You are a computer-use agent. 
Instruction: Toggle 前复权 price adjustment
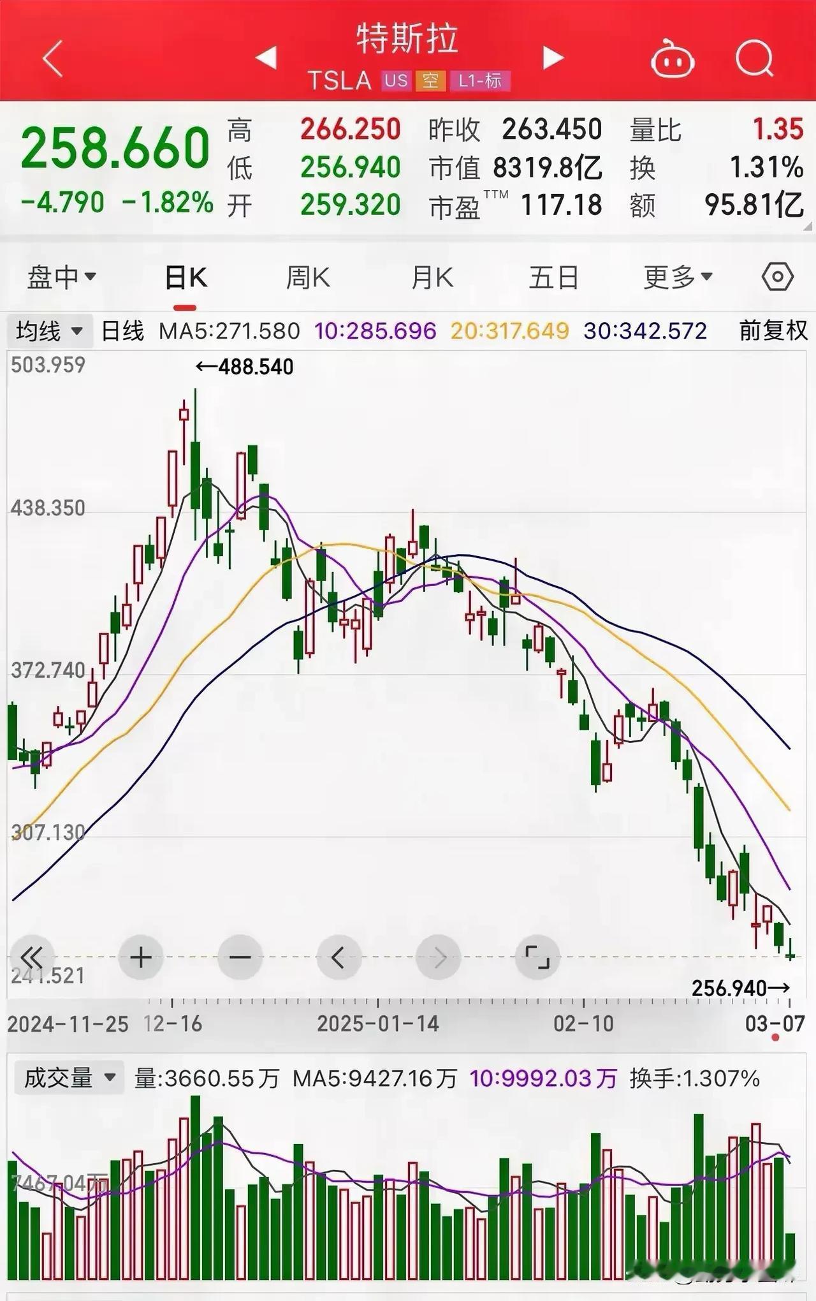point(773,331)
